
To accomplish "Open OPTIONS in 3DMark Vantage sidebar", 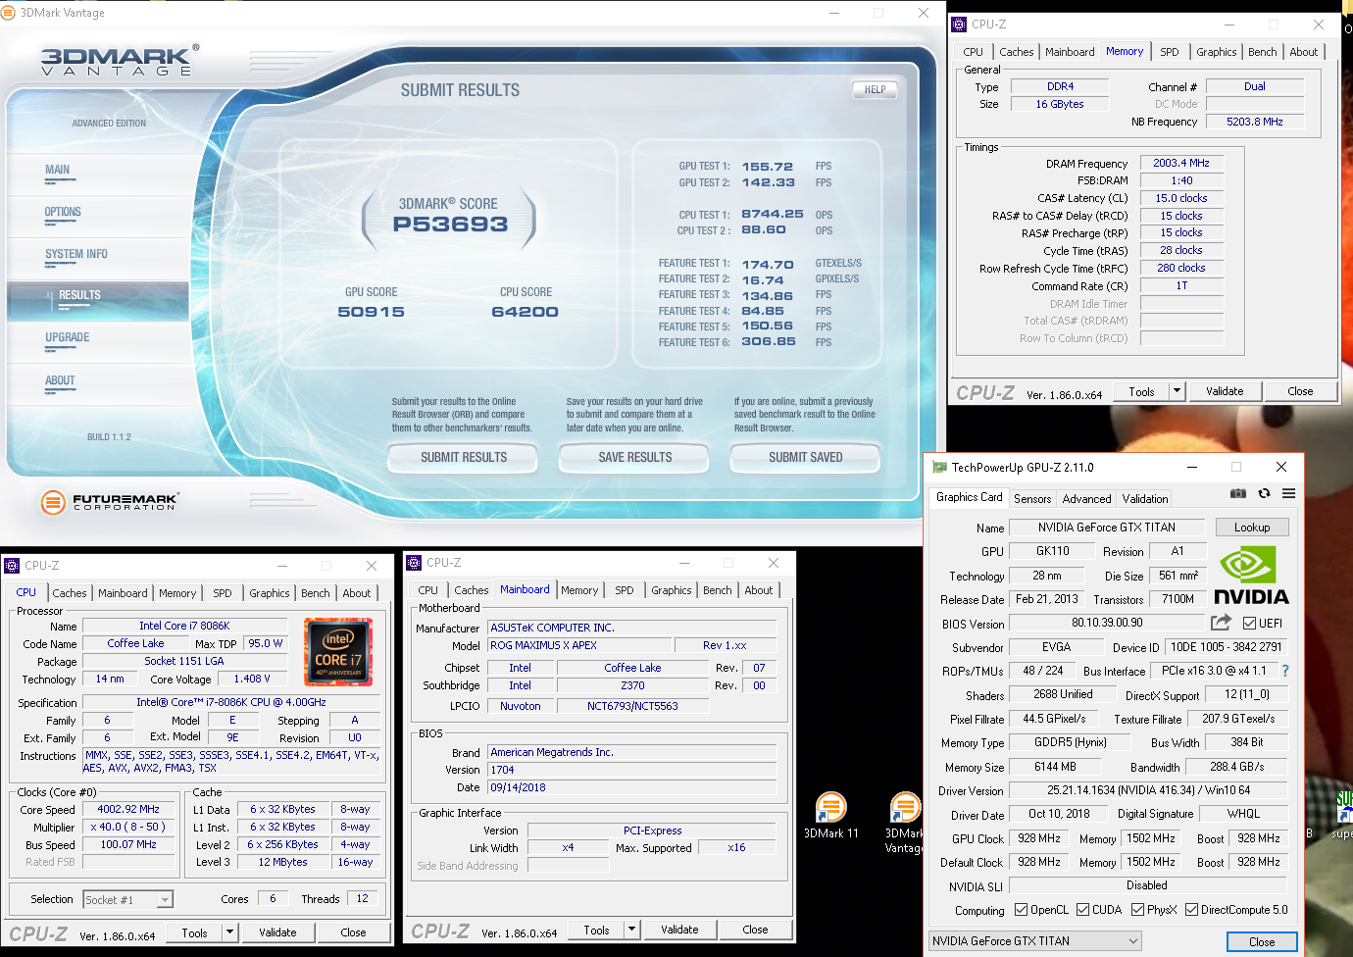I will click(63, 213).
